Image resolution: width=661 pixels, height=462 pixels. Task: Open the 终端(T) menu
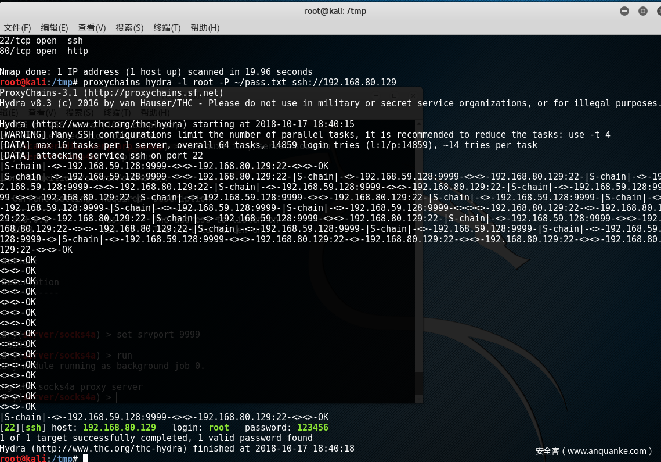[167, 28]
